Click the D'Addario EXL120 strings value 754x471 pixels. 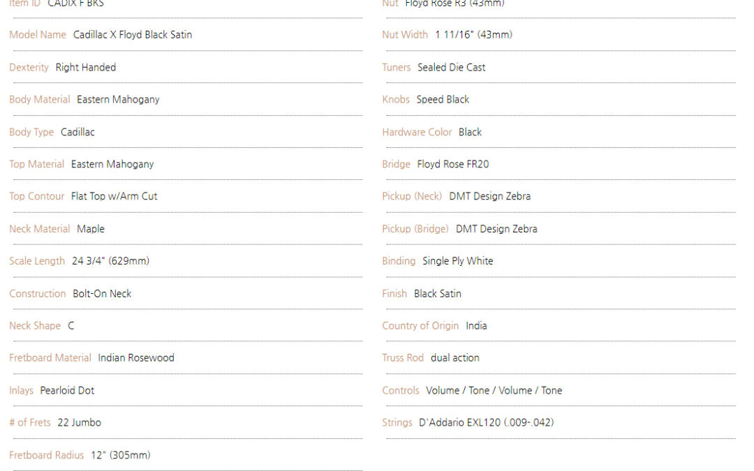point(487,423)
